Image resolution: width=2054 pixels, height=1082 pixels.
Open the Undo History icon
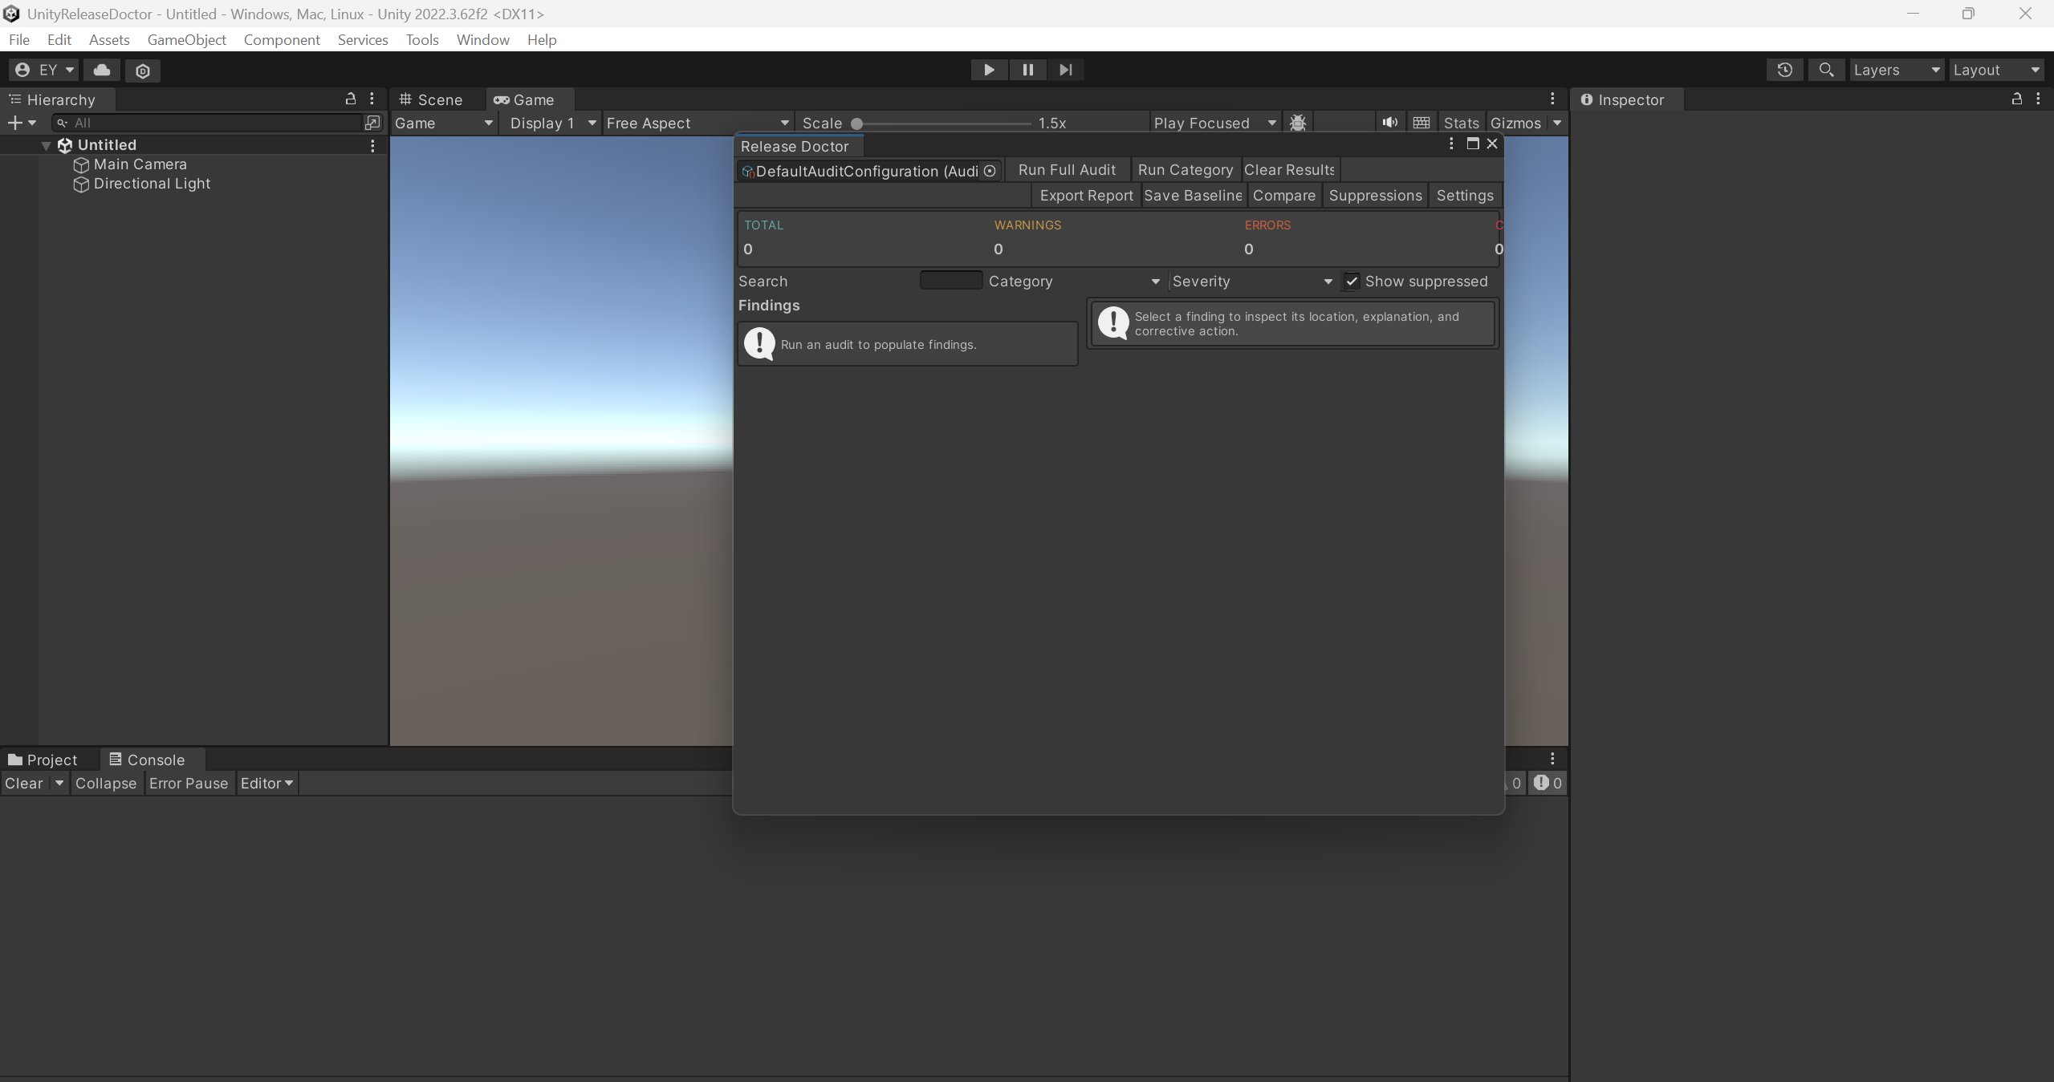tap(1784, 70)
